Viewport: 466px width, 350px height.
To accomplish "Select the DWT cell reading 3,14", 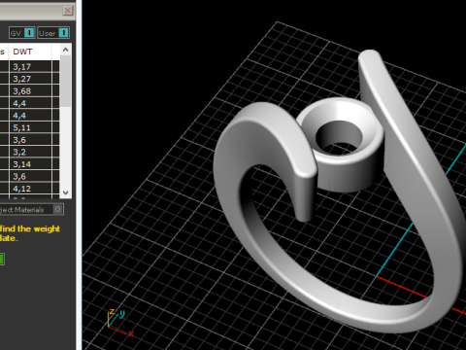I will (x=30, y=164).
